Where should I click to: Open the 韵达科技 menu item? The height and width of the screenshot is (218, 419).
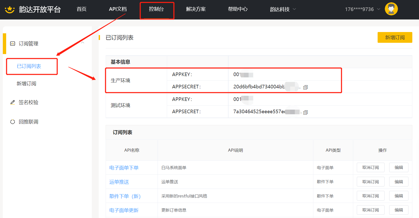coord(280,9)
